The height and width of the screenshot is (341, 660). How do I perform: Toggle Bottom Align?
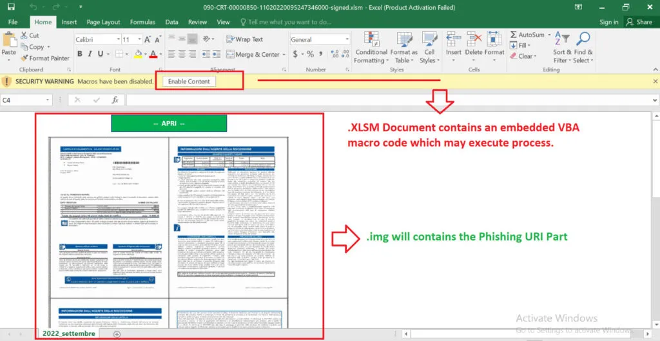pos(192,39)
